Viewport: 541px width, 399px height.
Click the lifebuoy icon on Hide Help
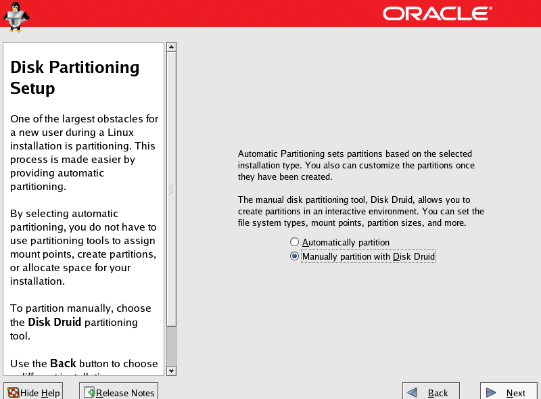(x=14, y=392)
